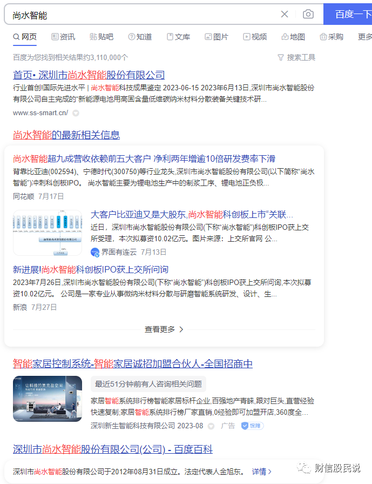Open the 百度百科 entry for 深圳市尚水智能股份有限公司
This screenshot has width=372, height=484.
[113, 449]
